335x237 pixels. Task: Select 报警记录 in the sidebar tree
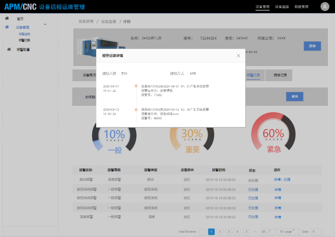[x=24, y=40]
